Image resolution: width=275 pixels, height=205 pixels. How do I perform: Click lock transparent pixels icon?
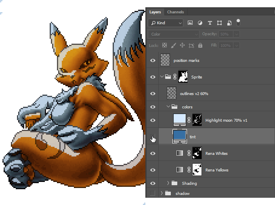point(165,45)
